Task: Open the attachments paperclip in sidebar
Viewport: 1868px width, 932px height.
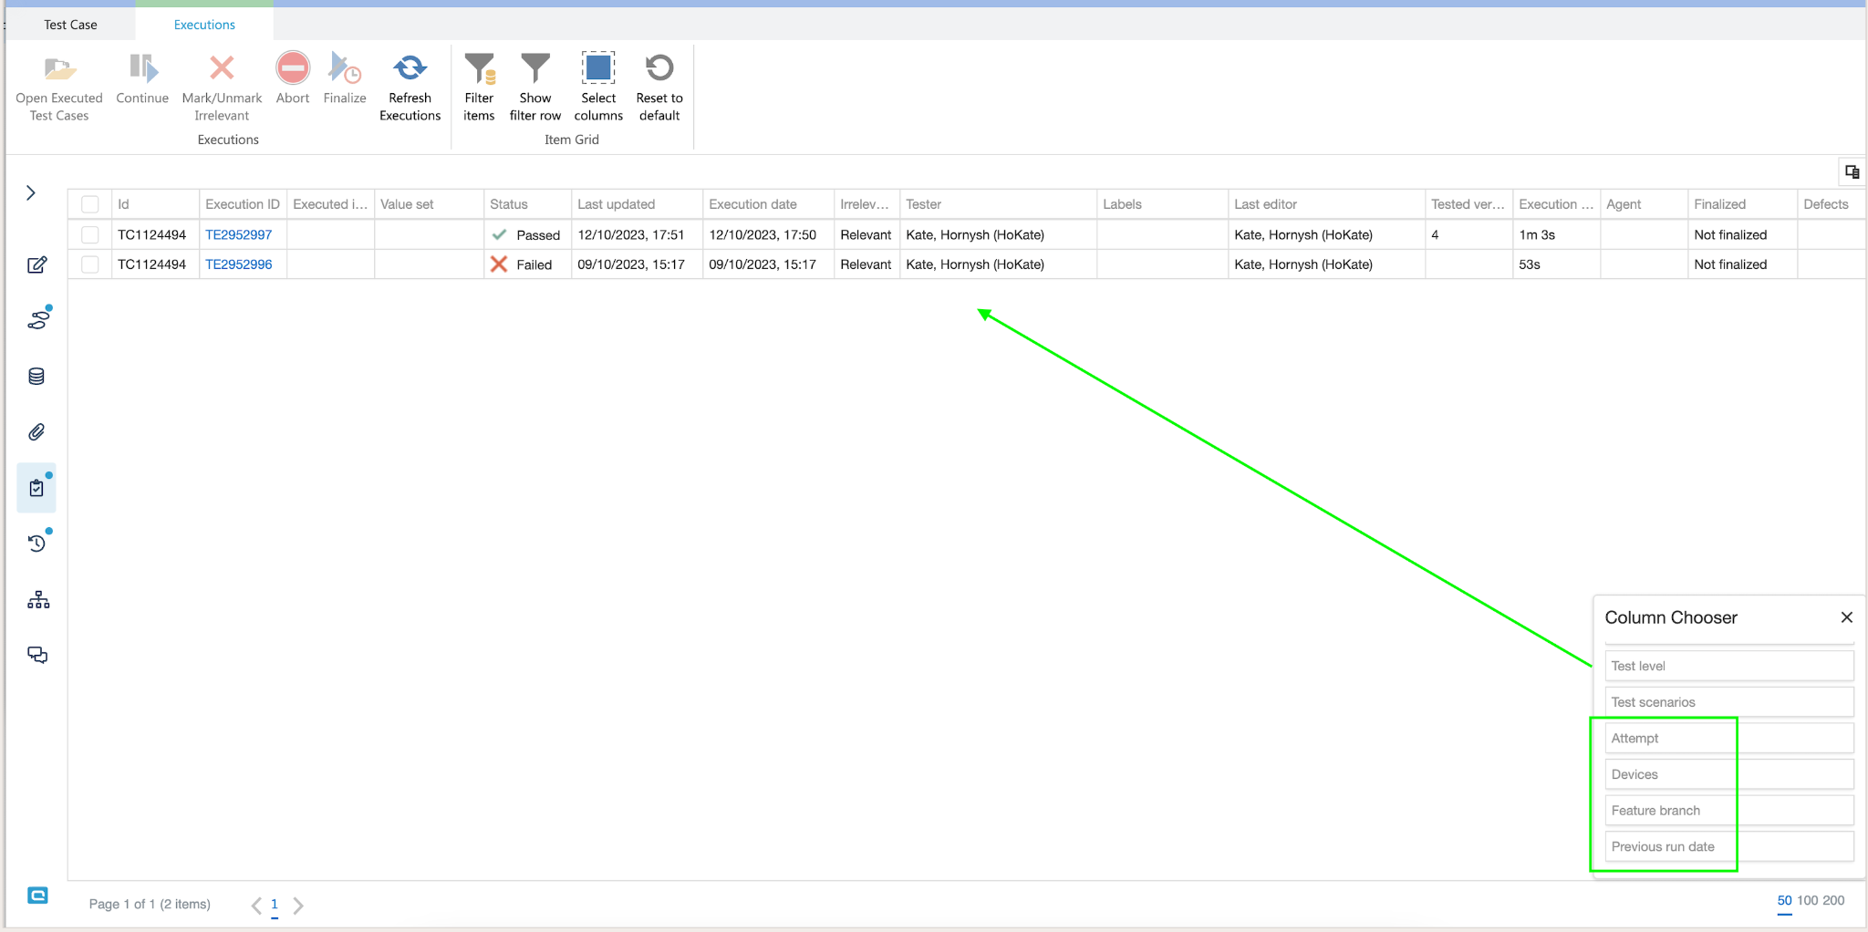Action: point(36,432)
